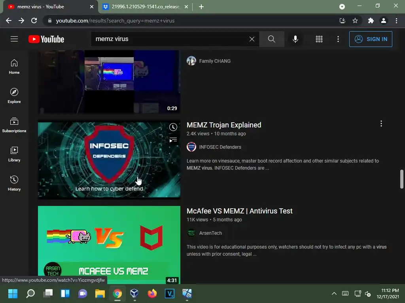Screen dimensions: 405x303
Task: Click the 0:29 Nyan cat video thumbnail
Action: 109,82
